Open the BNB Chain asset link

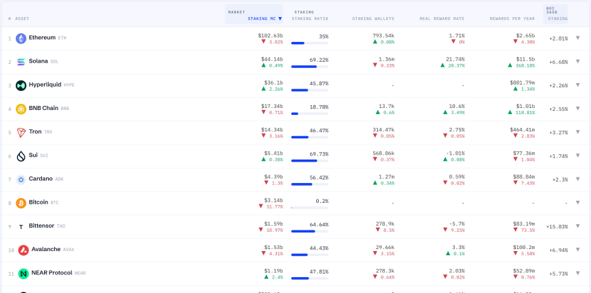click(43, 108)
